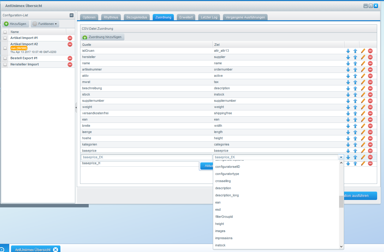Edit the versandkostenfrei mapping
Screen dimensions: 384x252
point(363,113)
